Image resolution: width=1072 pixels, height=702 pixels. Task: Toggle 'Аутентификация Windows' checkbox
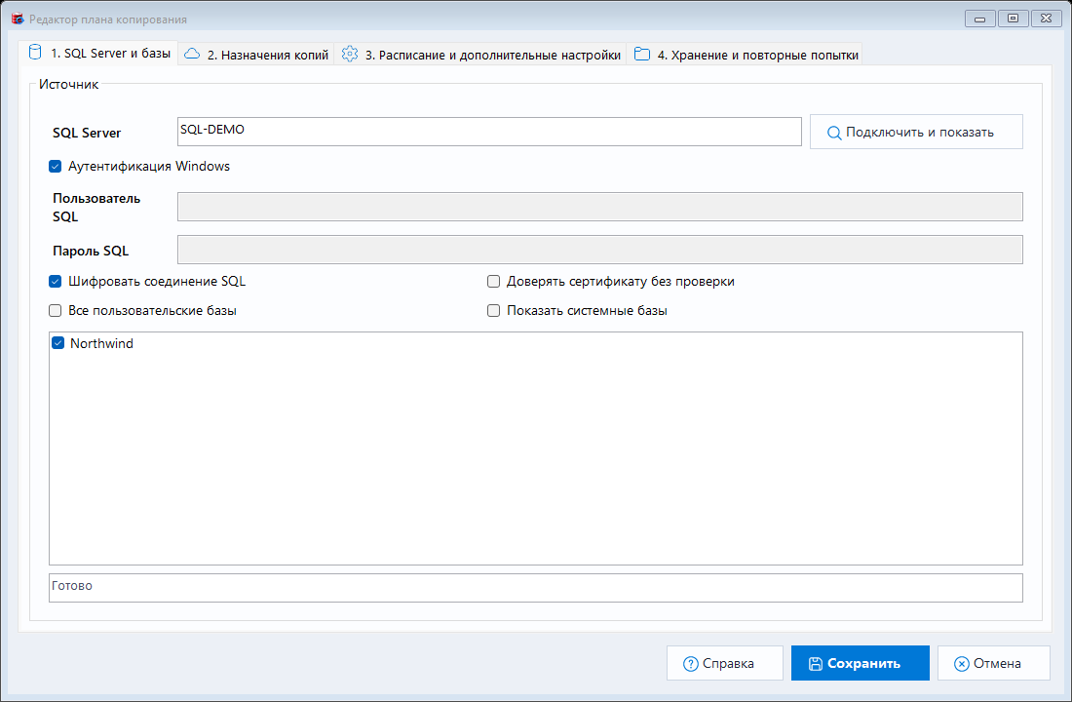(56, 167)
